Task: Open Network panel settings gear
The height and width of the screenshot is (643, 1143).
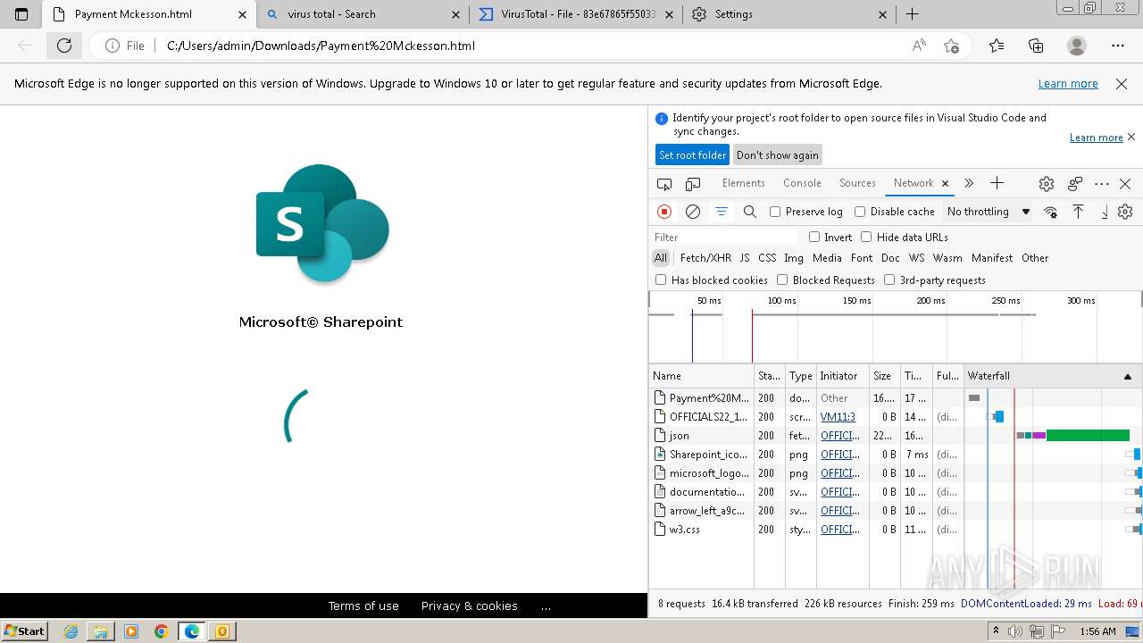Action: tap(1125, 212)
